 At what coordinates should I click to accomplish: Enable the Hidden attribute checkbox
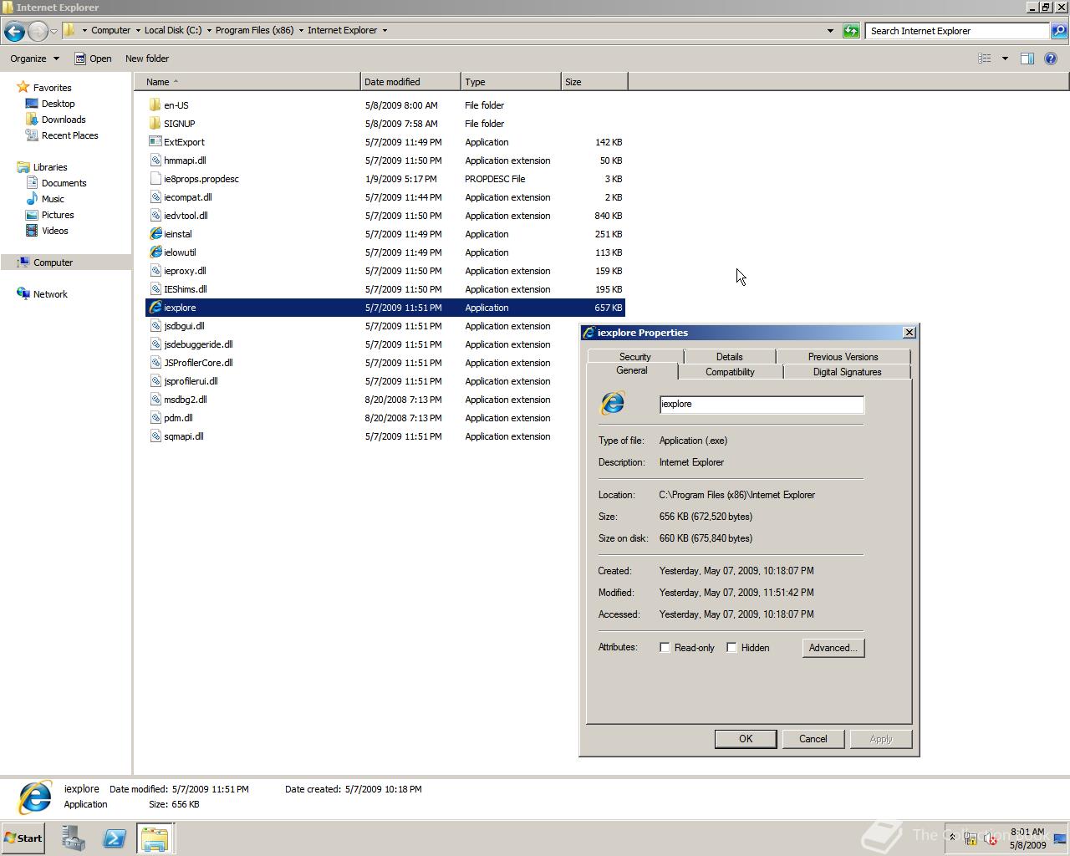point(731,648)
